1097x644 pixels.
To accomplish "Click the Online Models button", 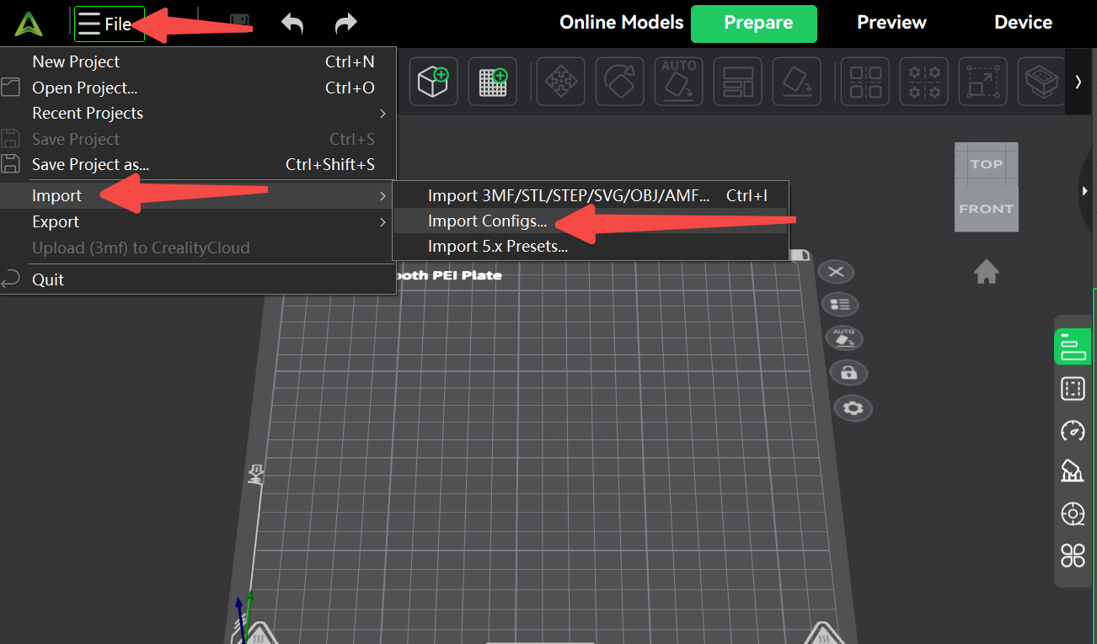I will (621, 23).
